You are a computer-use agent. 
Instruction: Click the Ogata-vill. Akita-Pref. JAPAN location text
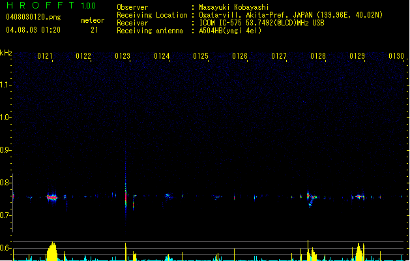[x=291, y=15]
